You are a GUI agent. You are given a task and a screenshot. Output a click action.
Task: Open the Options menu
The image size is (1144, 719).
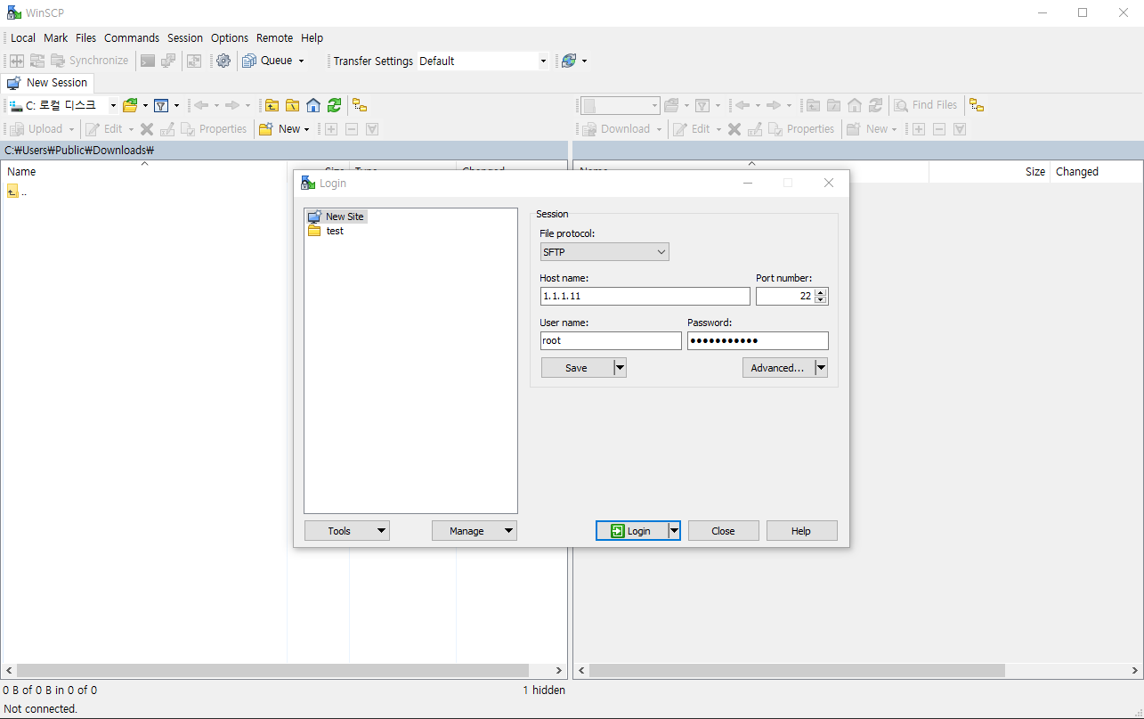[x=230, y=38]
